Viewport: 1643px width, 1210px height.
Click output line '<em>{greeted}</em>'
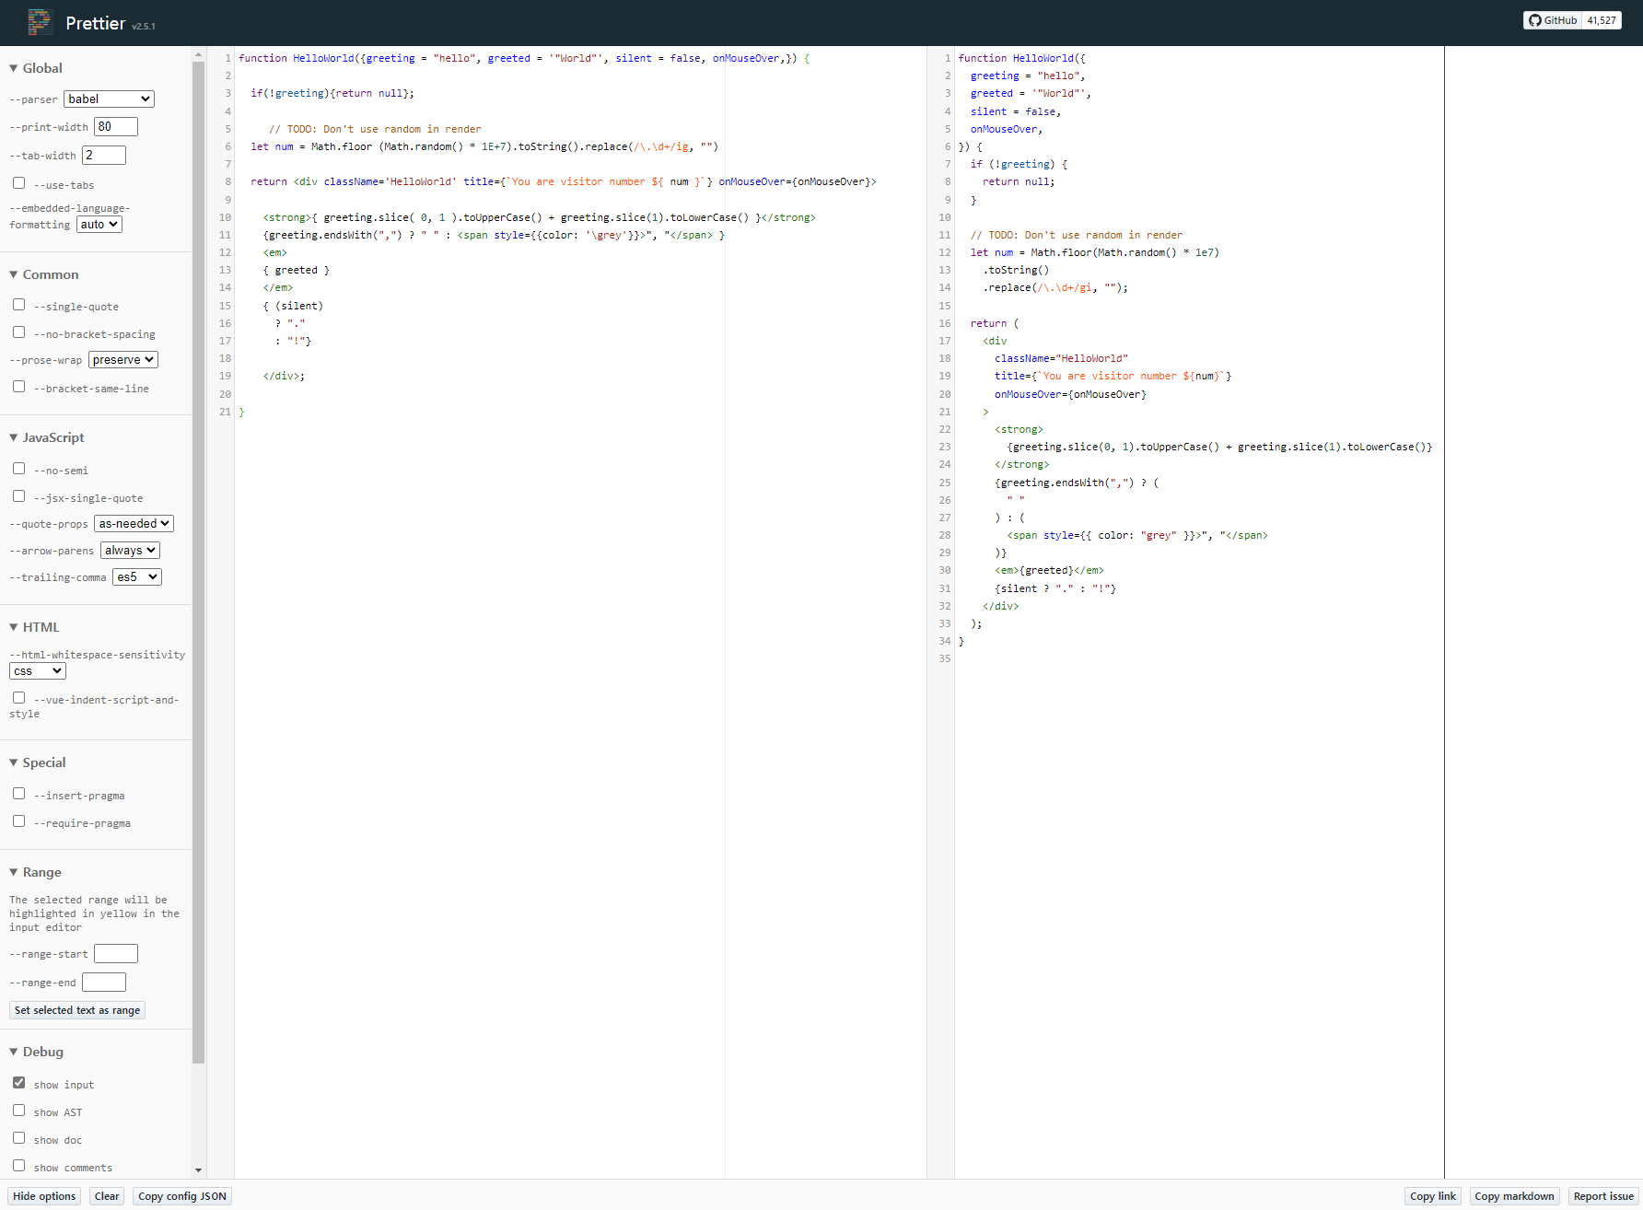[1049, 570]
